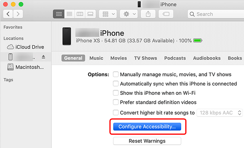The width and height of the screenshot is (244, 148).
Task: Open the group-by arrangement dropdown
Action: (108, 14)
